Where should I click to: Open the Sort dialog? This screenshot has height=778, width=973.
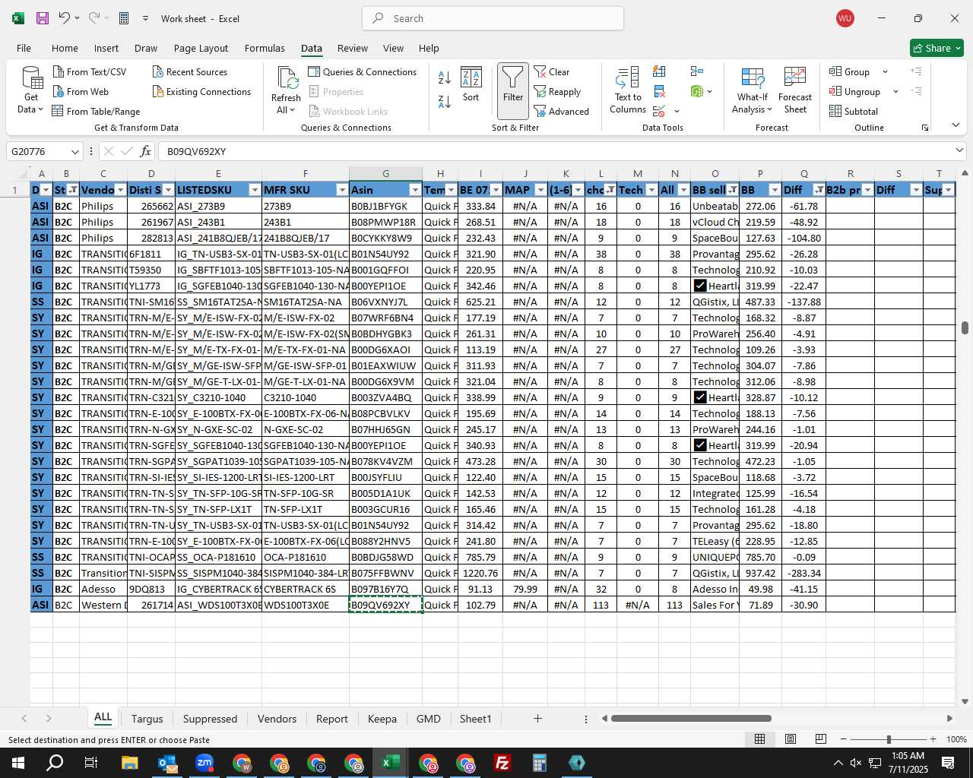point(471,84)
